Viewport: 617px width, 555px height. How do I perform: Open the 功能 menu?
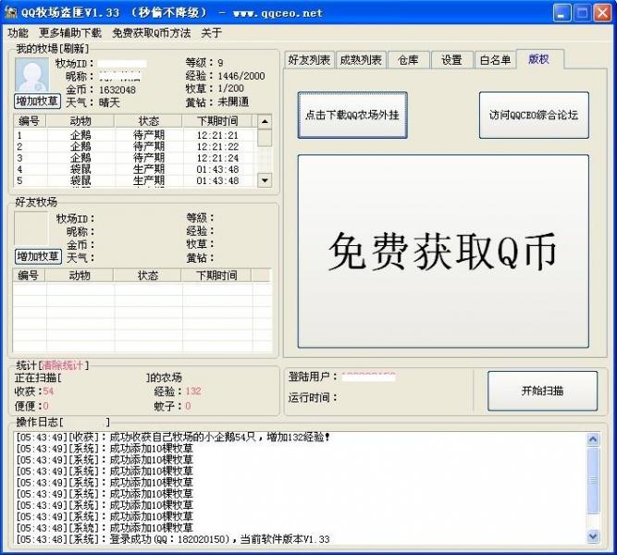coord(19,32)
